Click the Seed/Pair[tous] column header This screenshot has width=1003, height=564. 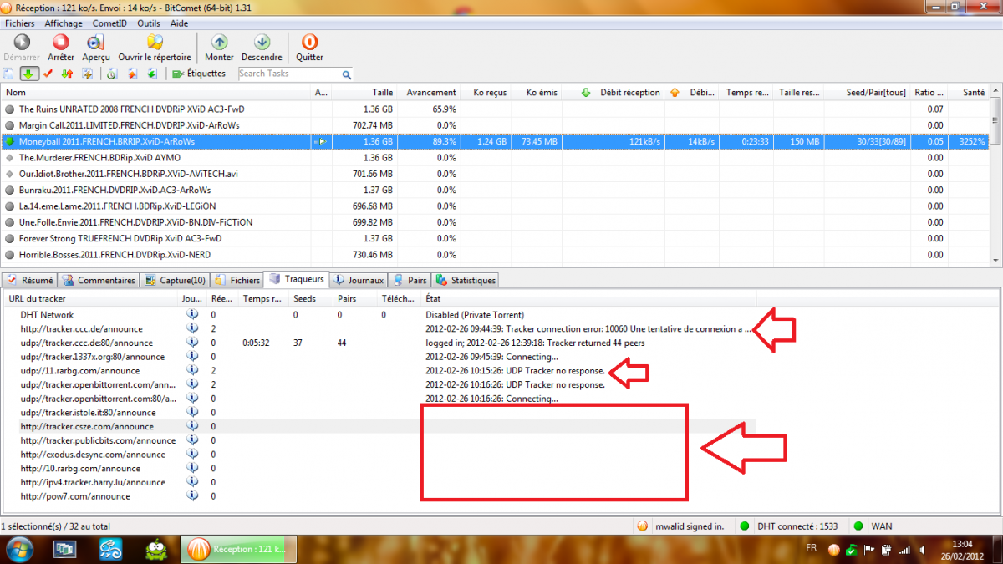click(866, 93)
